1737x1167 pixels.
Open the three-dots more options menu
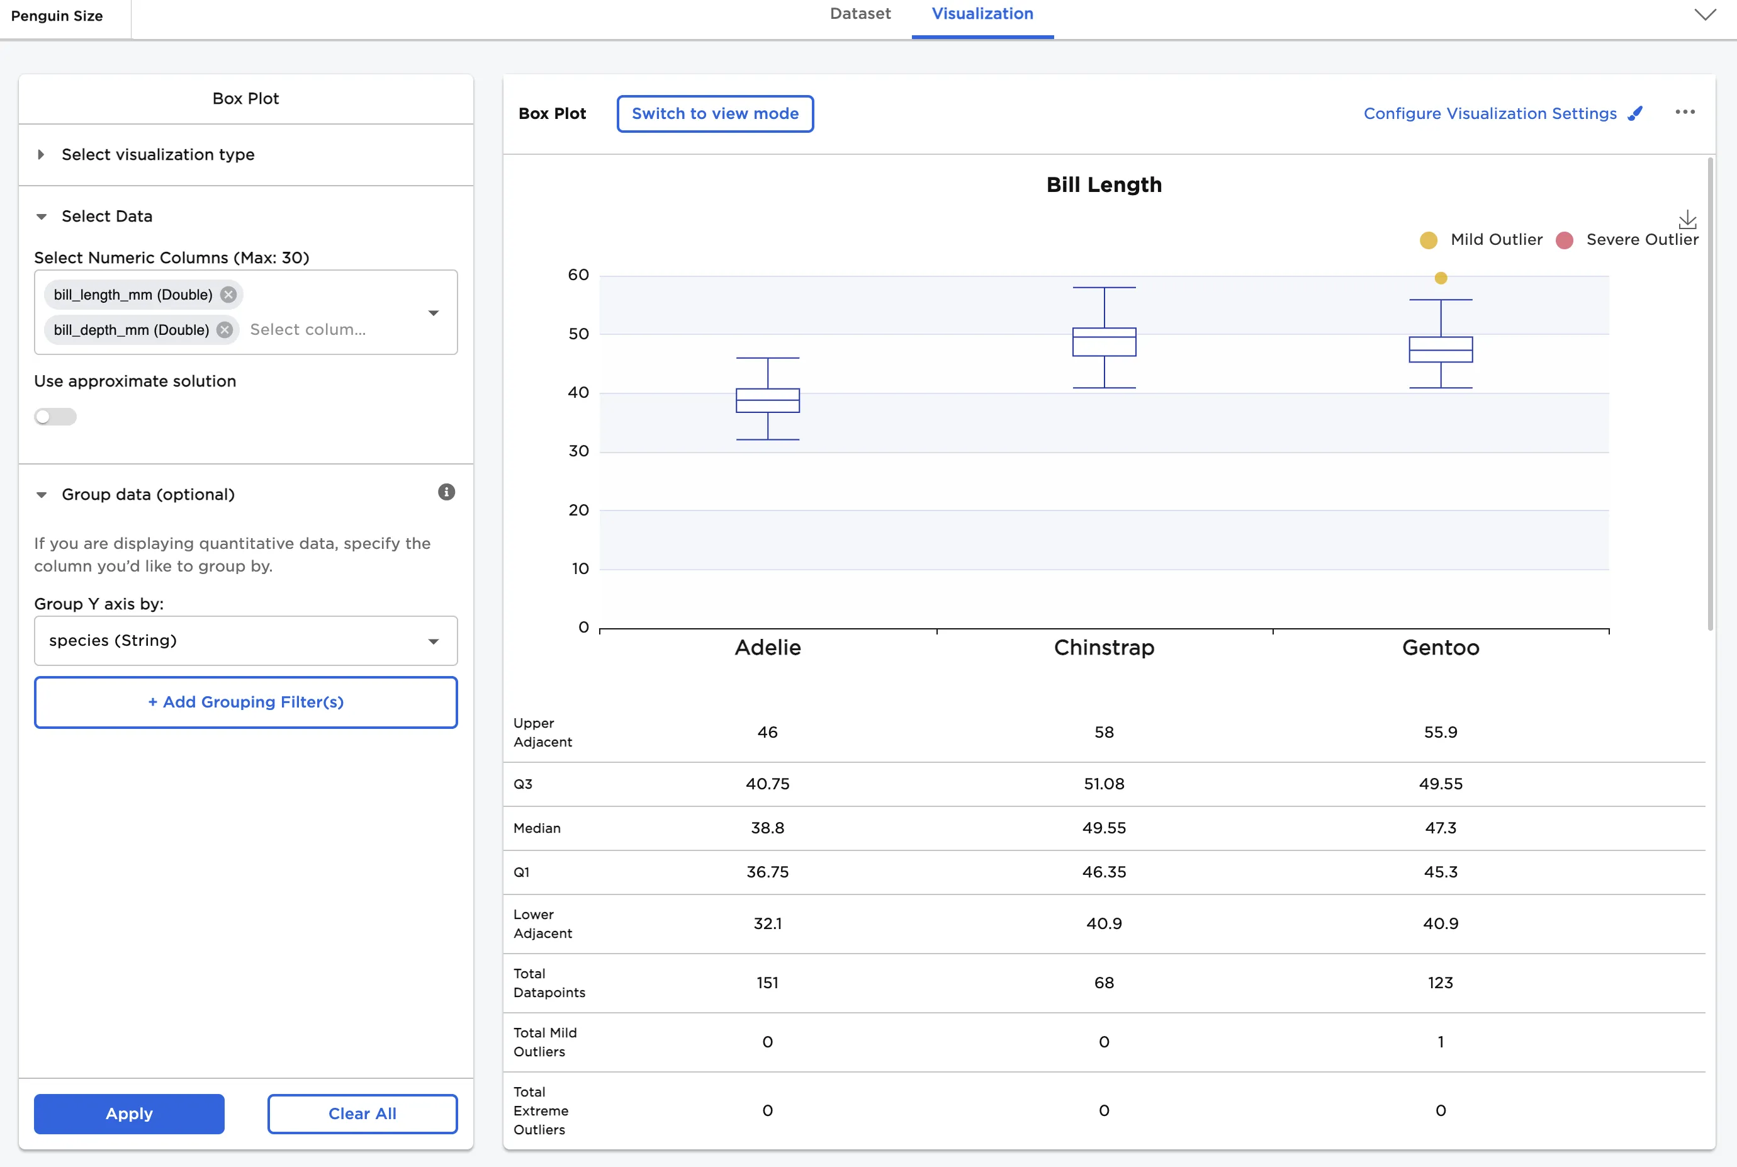1685,113
